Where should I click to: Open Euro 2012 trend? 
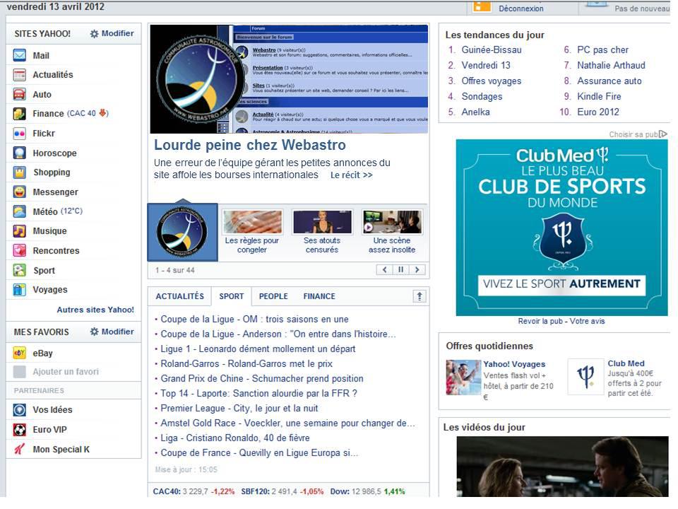tap(598, 112)
